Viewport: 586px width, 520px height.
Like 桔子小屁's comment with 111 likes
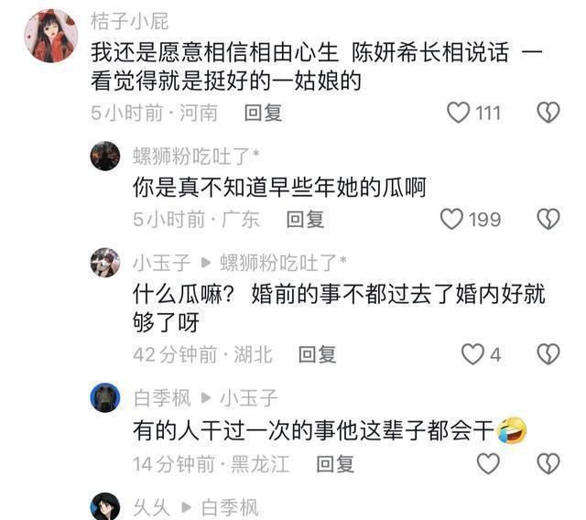458,113
